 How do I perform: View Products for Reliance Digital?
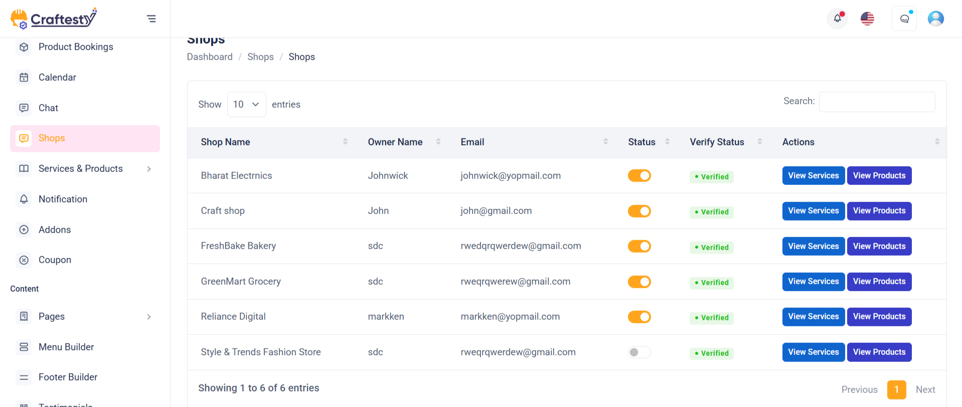click(x=879, y=317)
